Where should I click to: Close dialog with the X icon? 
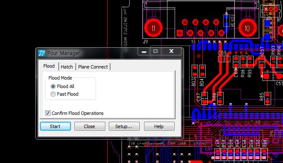(171, 51)
